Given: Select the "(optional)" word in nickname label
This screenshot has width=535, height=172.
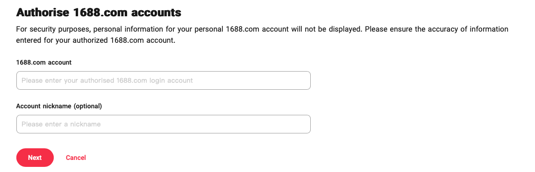Looking at the screenshot, I should (88, 106).
